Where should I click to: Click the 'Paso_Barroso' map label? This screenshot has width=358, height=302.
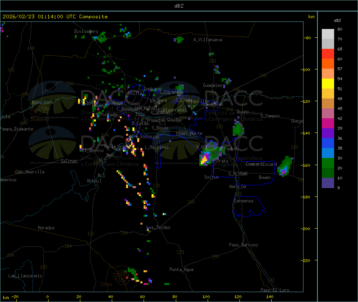243,245
